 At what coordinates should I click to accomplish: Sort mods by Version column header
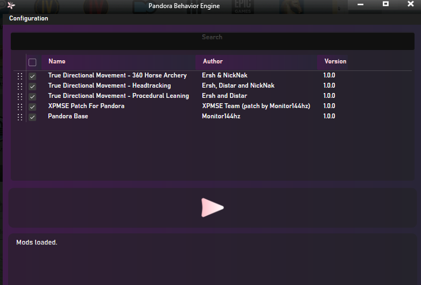[332, 62]
